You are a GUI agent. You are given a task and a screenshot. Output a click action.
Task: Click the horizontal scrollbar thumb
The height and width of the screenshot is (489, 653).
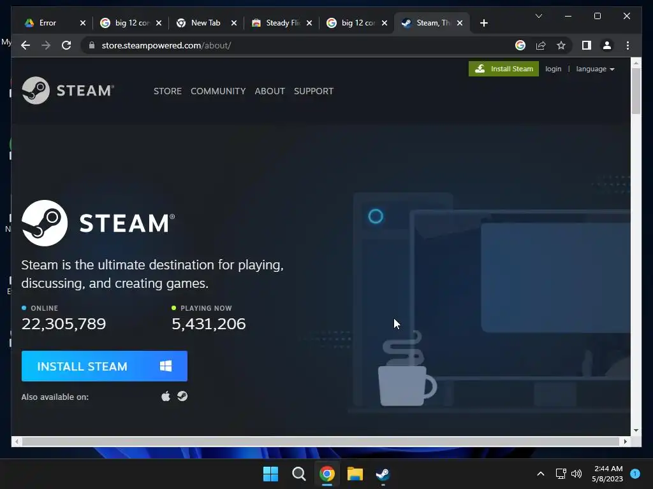(321, 442)
